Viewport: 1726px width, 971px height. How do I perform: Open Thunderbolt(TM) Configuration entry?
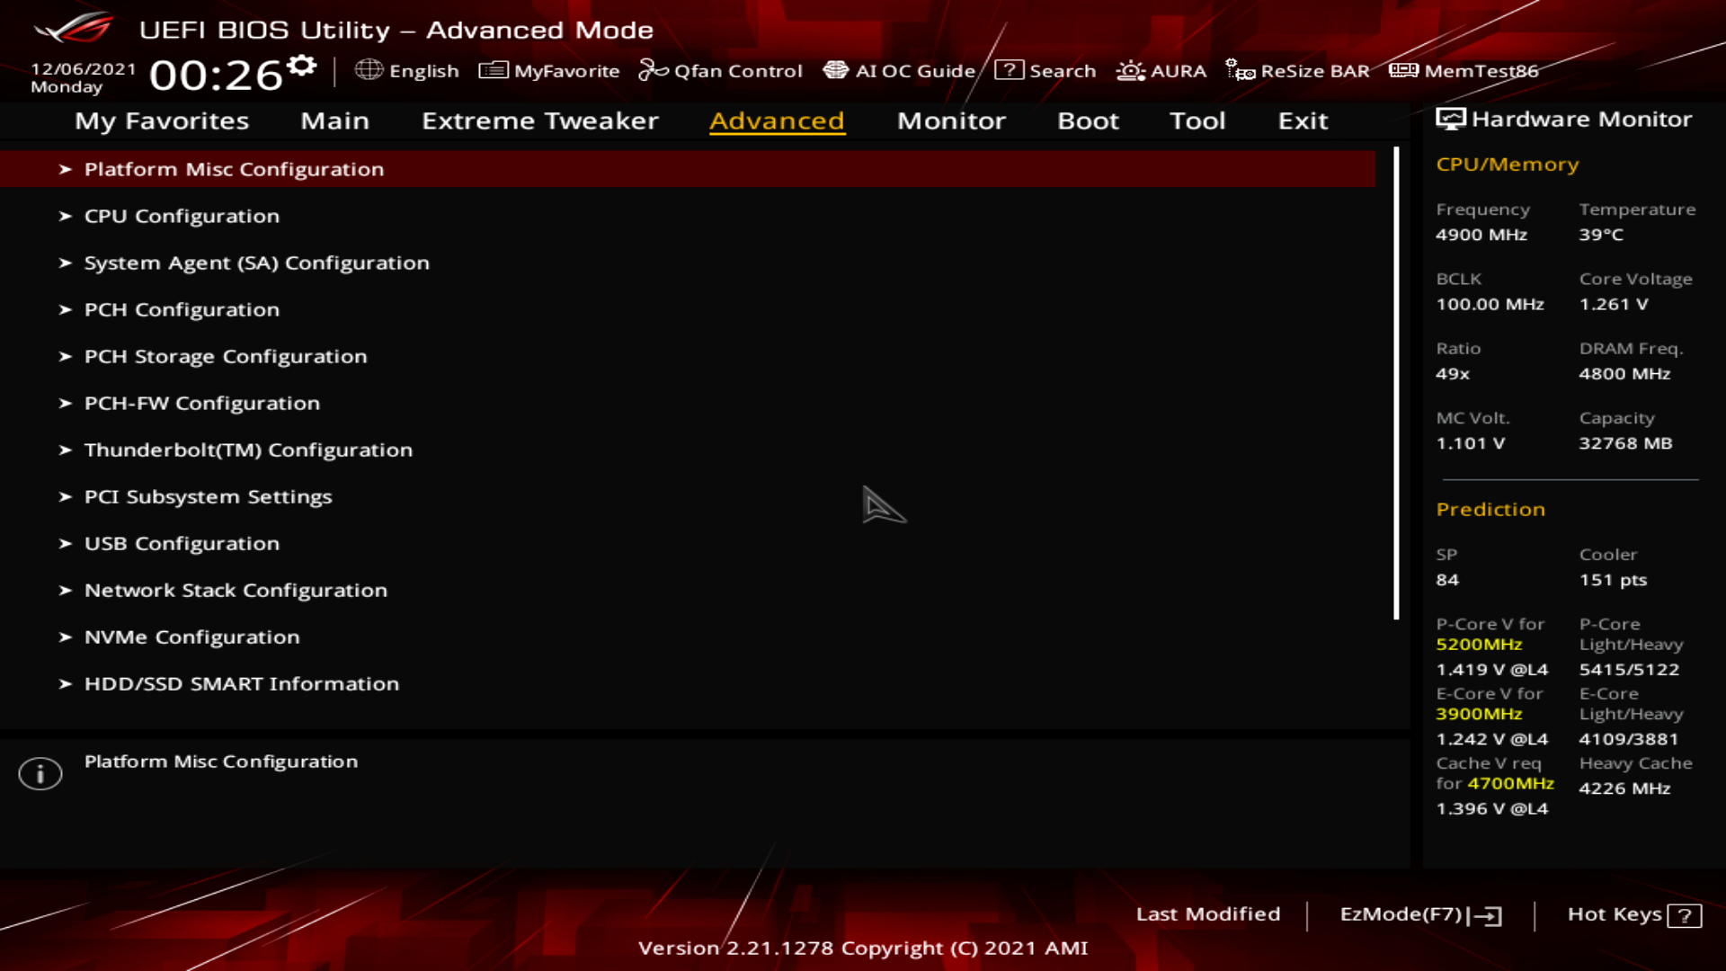pos(248,450)
